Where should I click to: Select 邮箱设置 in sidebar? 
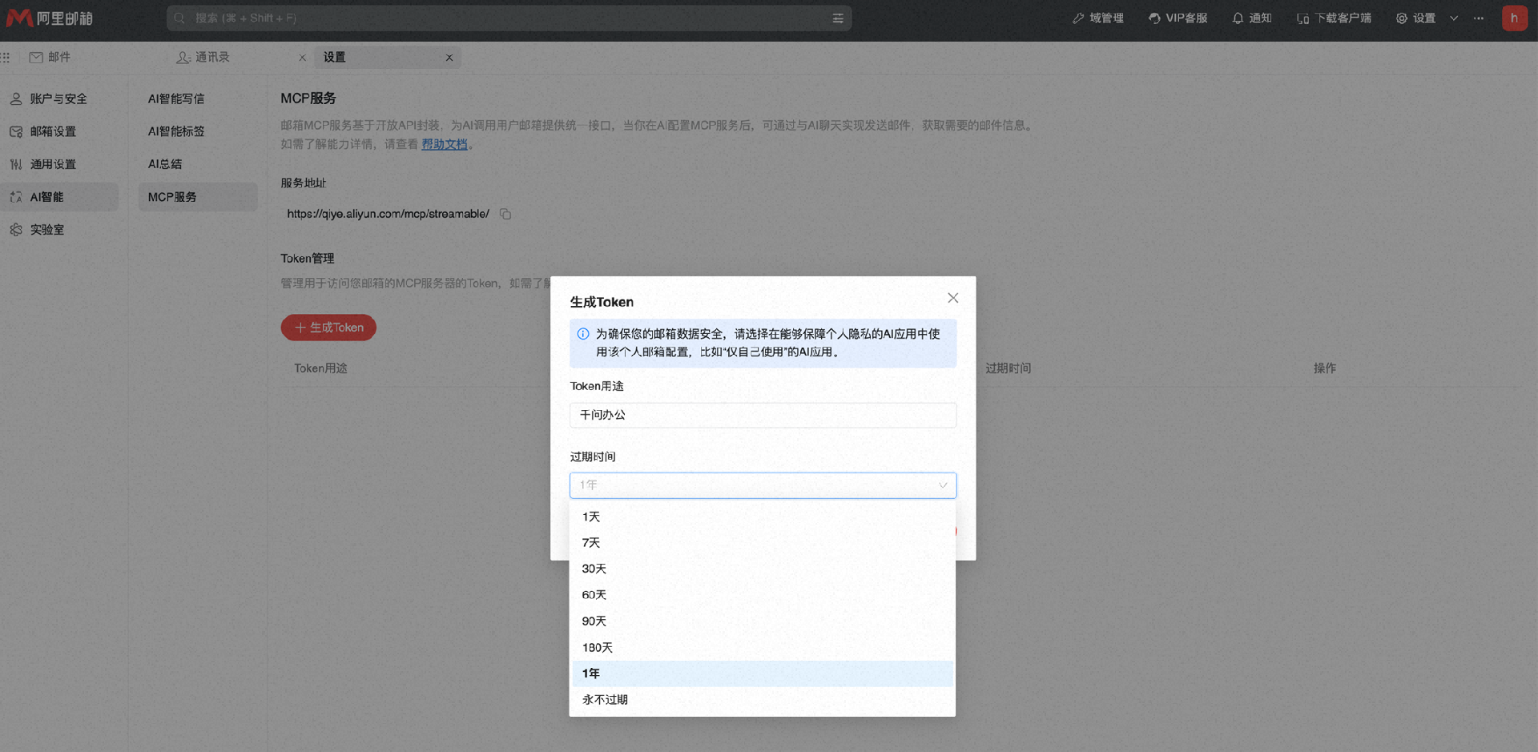(59, 131)
